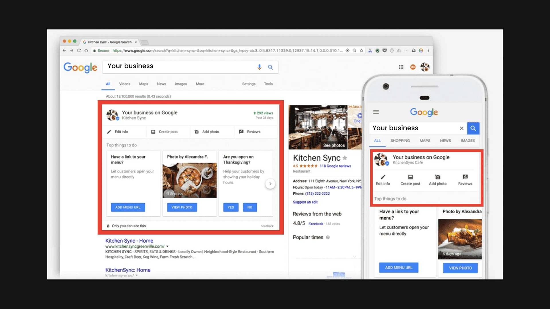Call phone number (212) 222-2222
Viewport: 550px width, 309px height.
click(x=317, y=194)
